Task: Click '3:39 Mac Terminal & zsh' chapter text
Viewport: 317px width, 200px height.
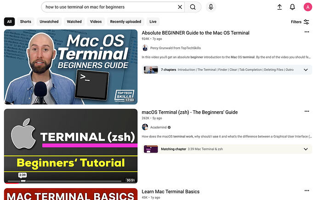Action: click(205, 149)
